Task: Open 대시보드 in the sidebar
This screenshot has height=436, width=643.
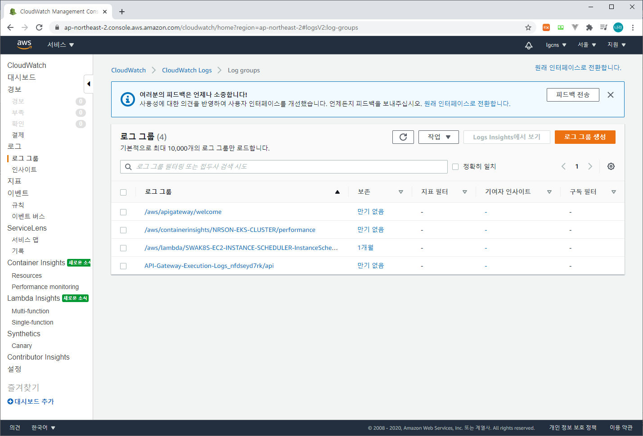Action: tap(22, 77)
